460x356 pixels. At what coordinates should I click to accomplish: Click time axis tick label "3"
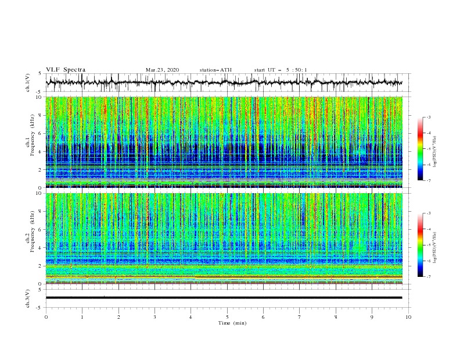154,317
